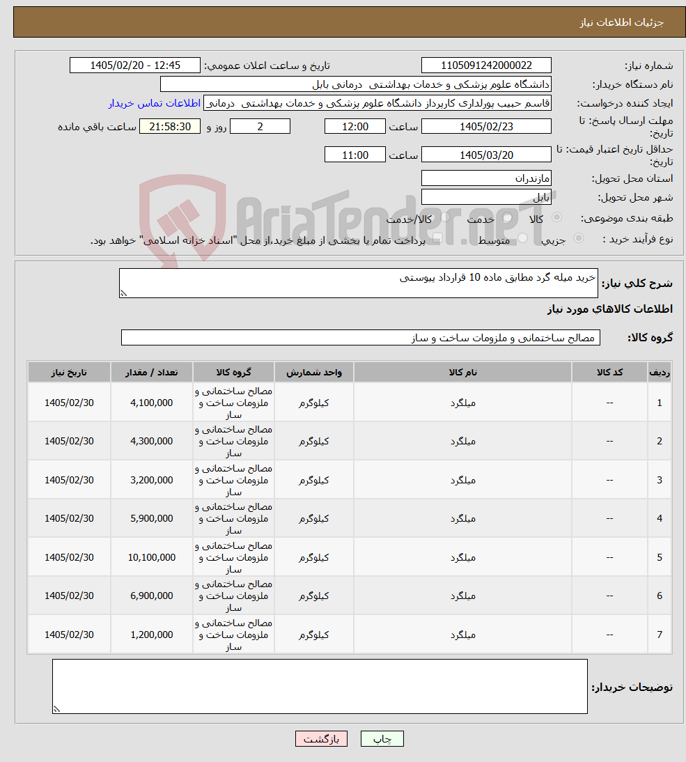The width and height of the screenshot is (686, 762).
Task: Click کیلوگرم unit in row 2
Action: point(314,441)
